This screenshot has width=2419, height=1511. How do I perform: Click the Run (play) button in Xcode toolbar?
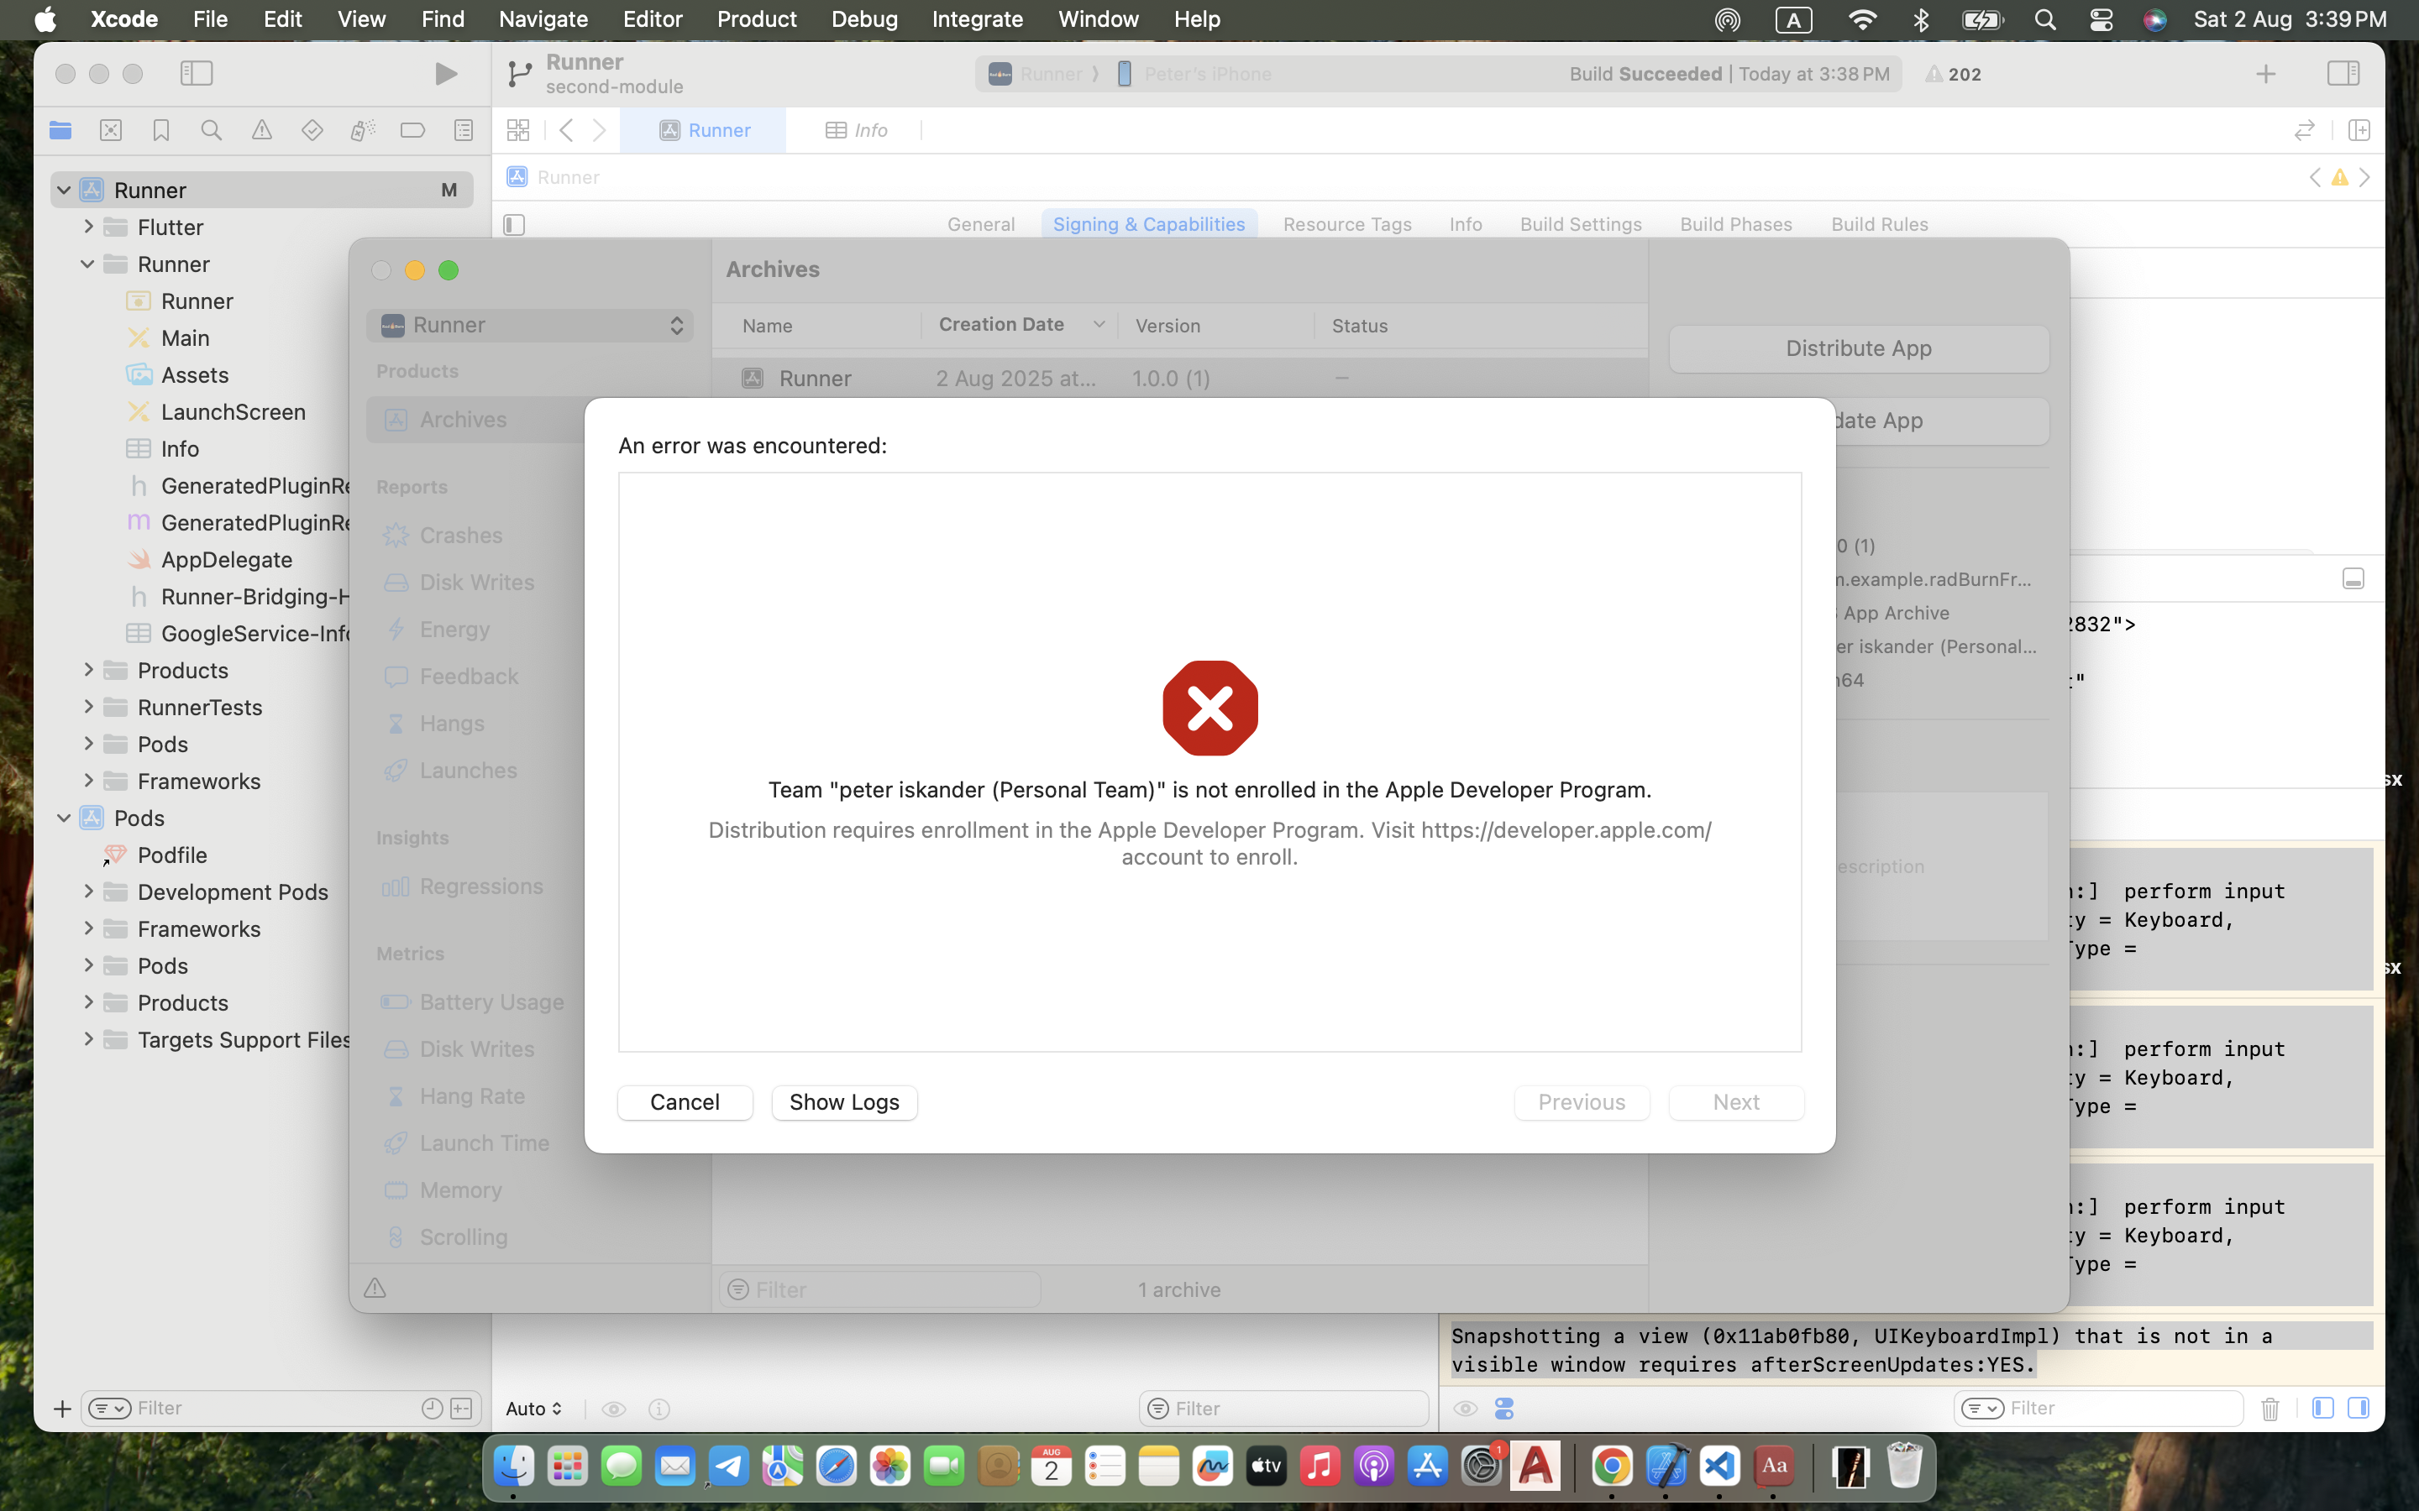446,73
